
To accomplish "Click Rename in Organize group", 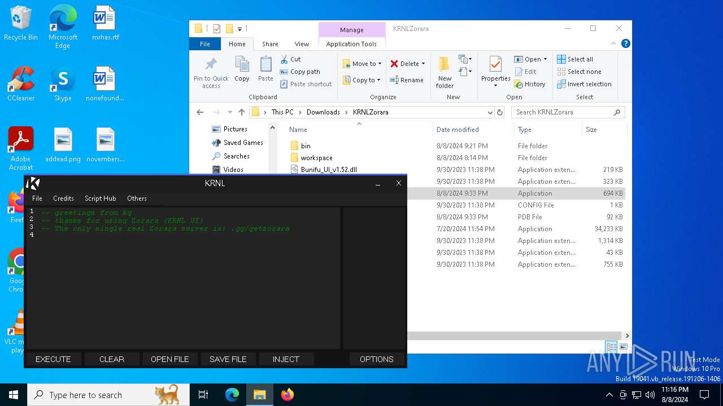I will tap(406, 80).
